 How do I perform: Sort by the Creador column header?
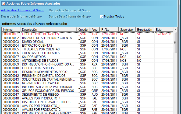(x=83, y=30)
